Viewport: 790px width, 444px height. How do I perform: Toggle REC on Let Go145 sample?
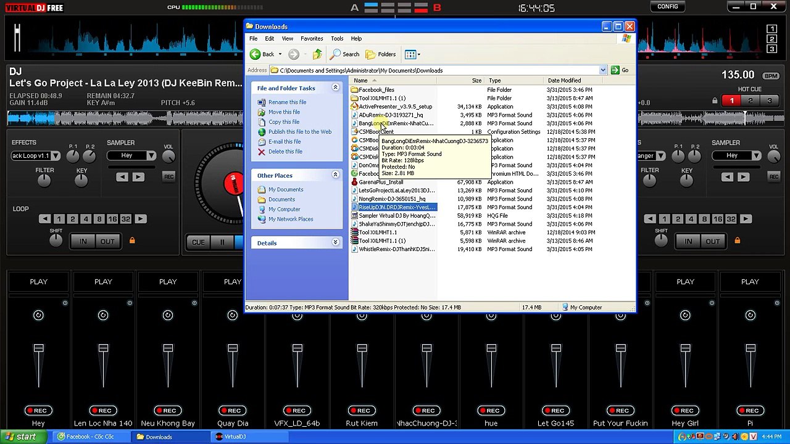(x=556, y=411)
